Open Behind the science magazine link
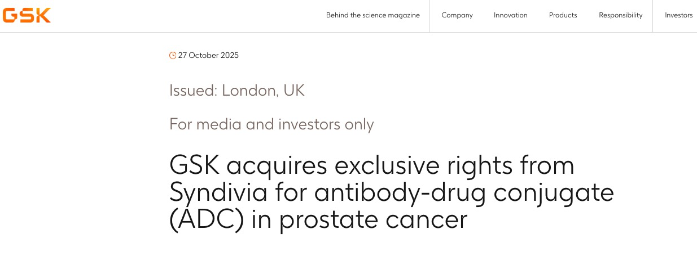This screenshot has height=256, width=697. pyautogui.click(x=372, y=15)
